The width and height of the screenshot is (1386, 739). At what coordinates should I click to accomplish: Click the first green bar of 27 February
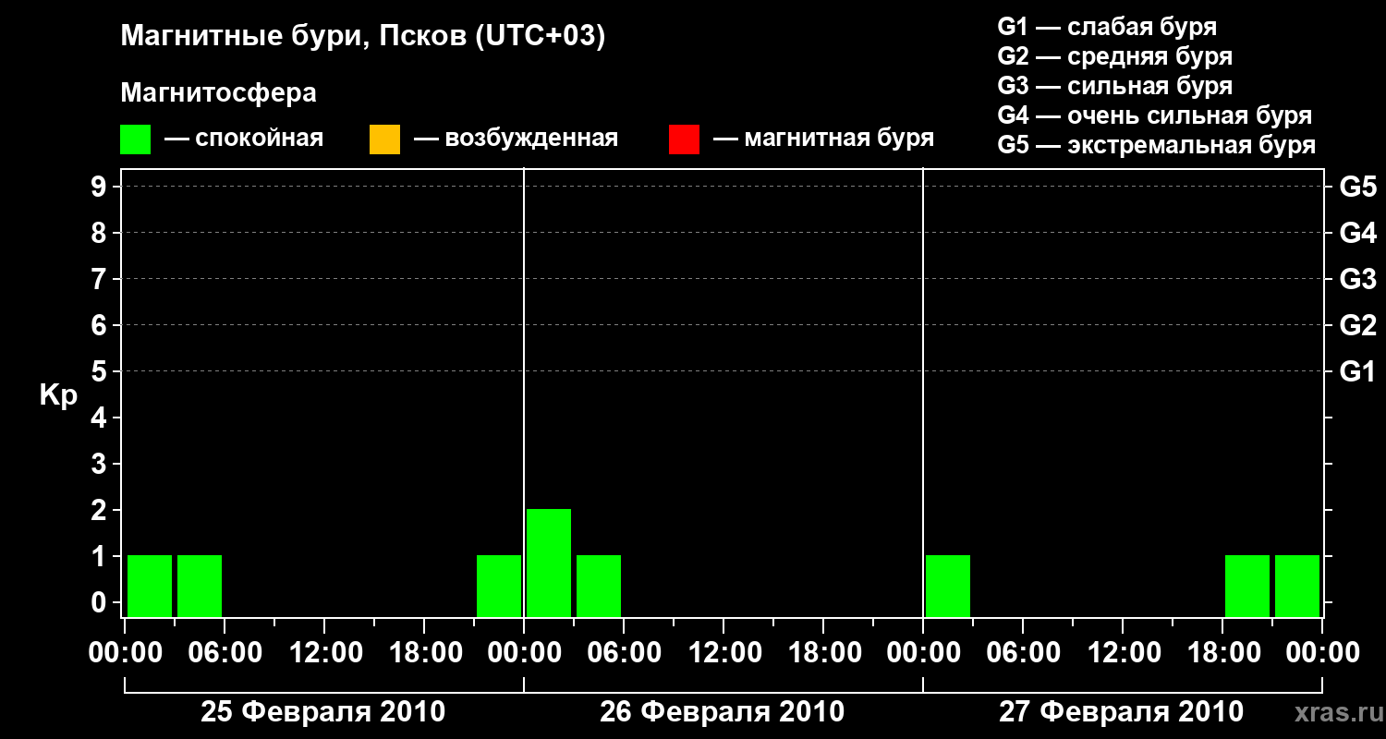tap(948, 586)
